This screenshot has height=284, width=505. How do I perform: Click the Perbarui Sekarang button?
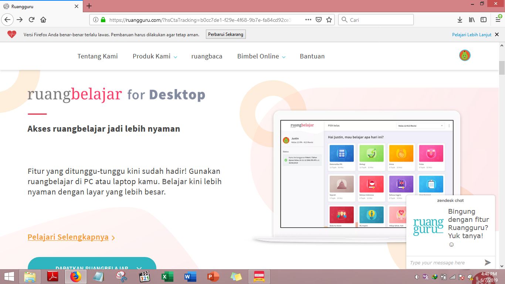point(226,34)
